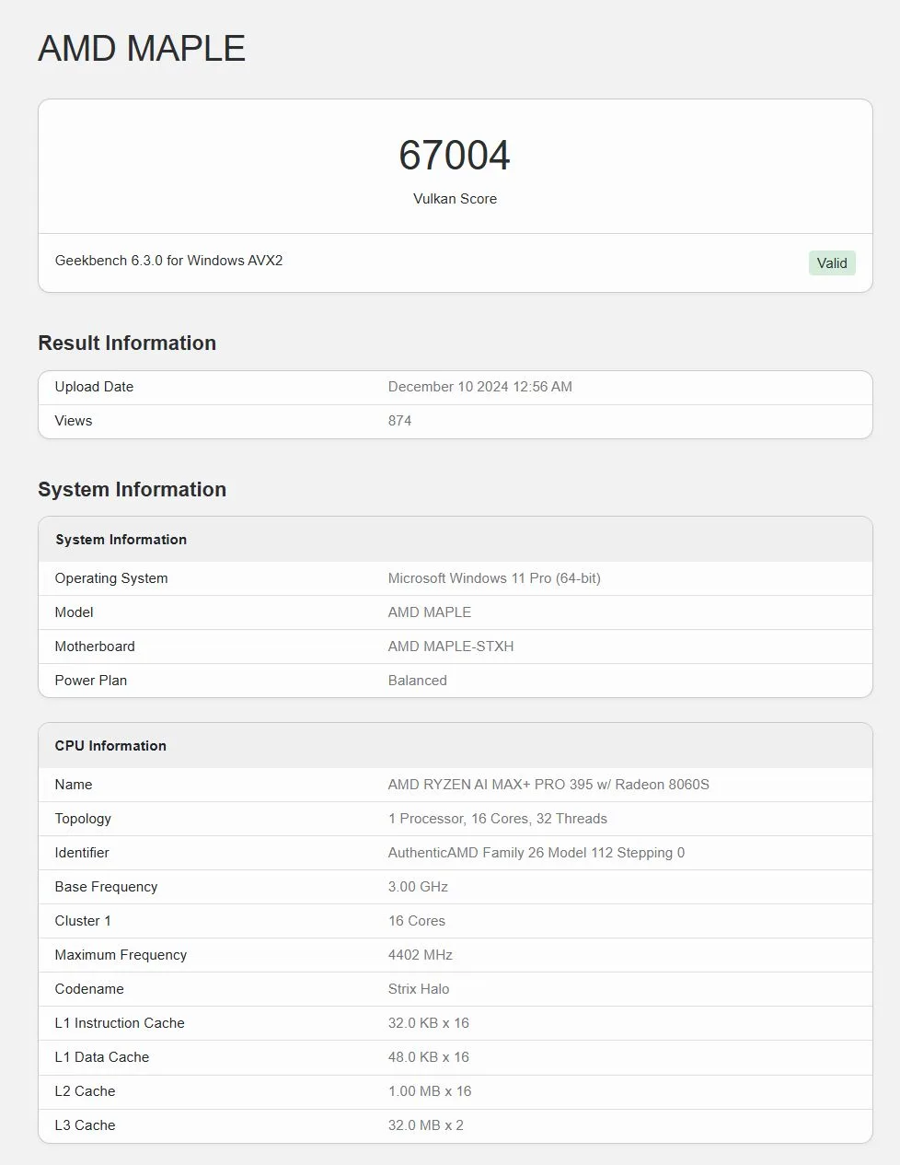Click the Cluster 1 label
The height and width of the screenshot is (1165, 900).
click(x=83, y=921)
